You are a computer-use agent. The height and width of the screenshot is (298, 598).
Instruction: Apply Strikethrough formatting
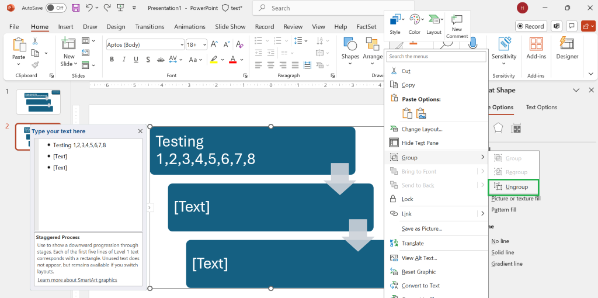point(161,59)
